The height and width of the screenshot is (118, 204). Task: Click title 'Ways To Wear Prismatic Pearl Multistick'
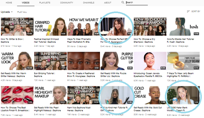point(79,40)
